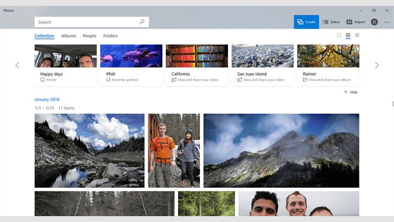Click the vertical scrollbar thumb at right edge

[393, 104]
